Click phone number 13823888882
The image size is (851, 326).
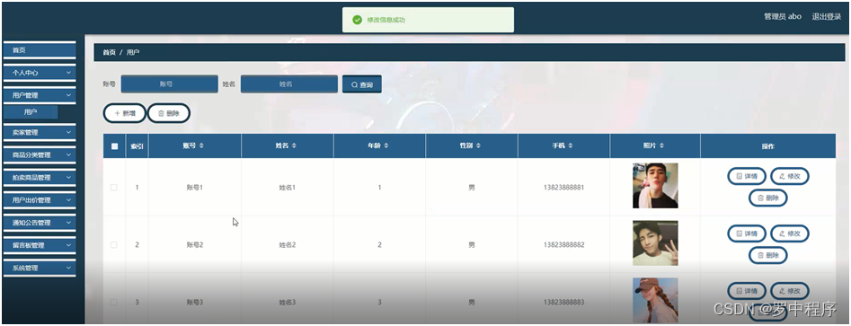563,244
